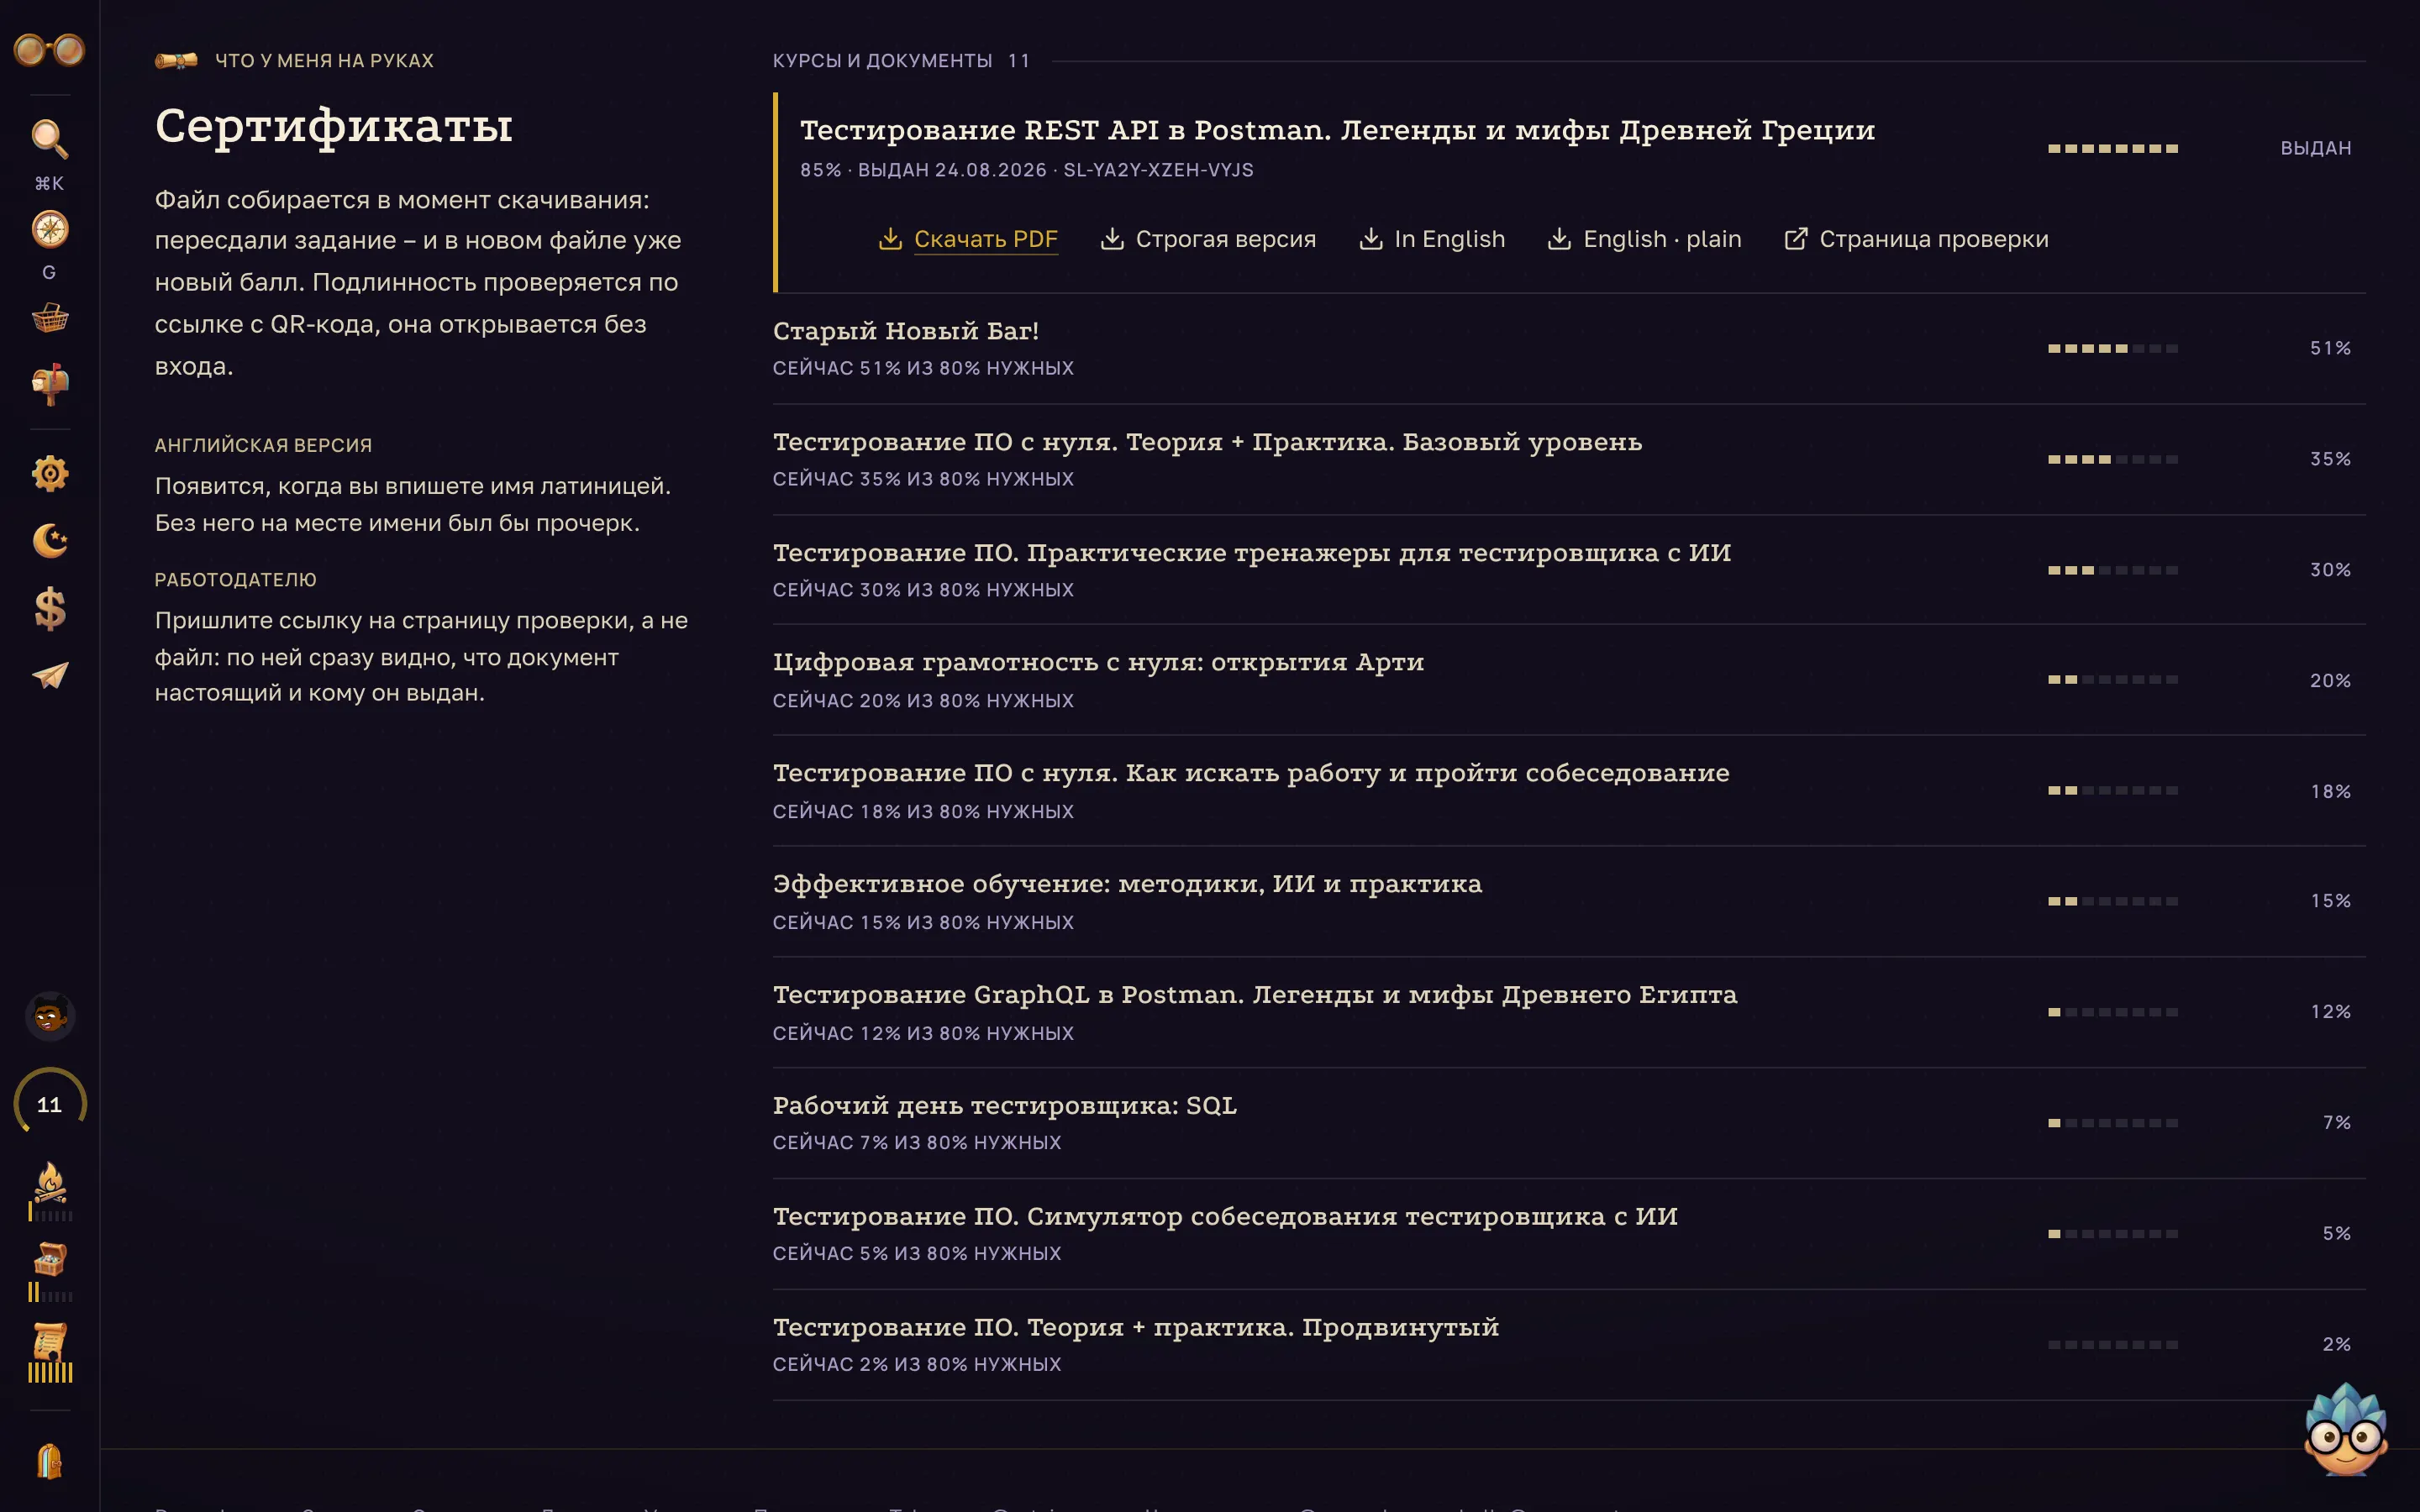The width and height of the screenshot is (2420, 1512).
Task: Open Эффективное обучение: методики, ИИ и практика
Action: click(x=1568, y=902)
